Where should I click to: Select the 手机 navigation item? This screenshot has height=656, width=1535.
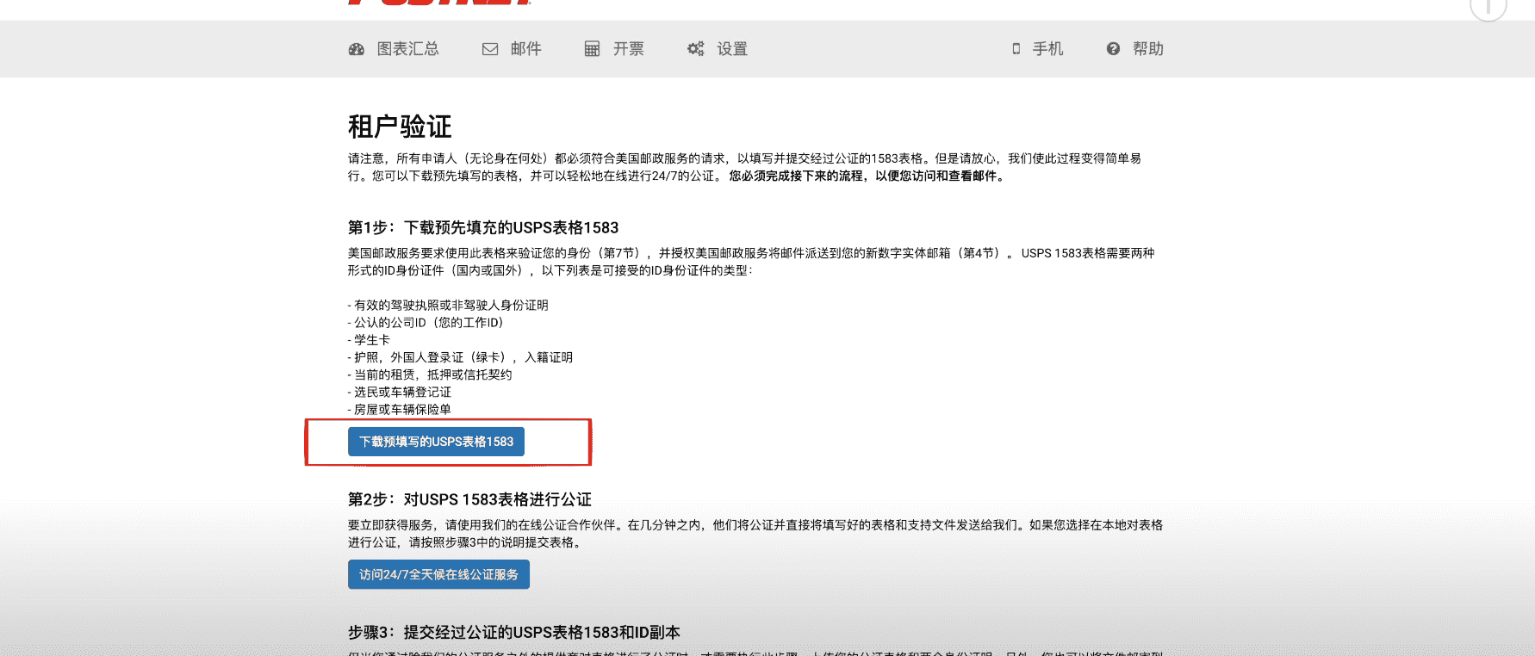(1047, 49)
